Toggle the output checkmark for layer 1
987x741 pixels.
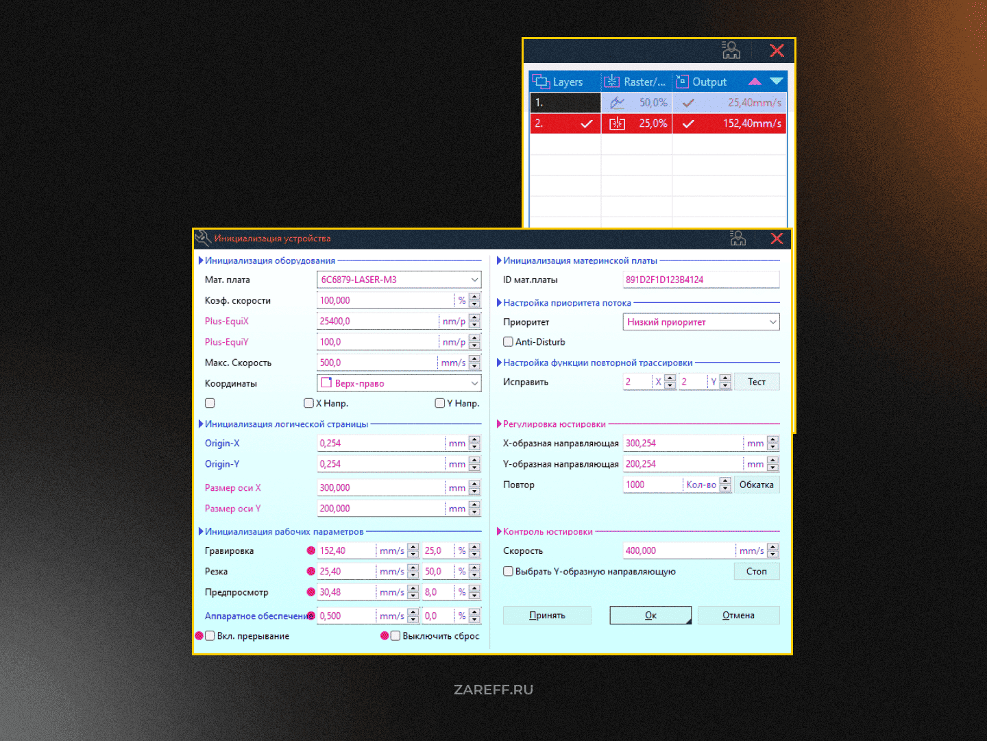pos(688,103)
